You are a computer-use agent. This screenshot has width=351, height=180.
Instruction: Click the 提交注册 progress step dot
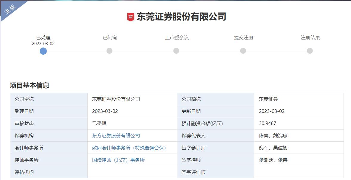point(243,51)
